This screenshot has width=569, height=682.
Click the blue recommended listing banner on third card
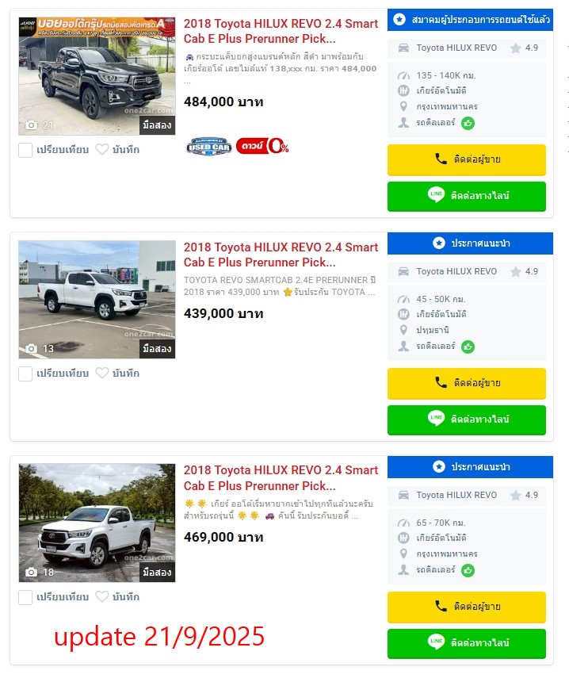470,467
